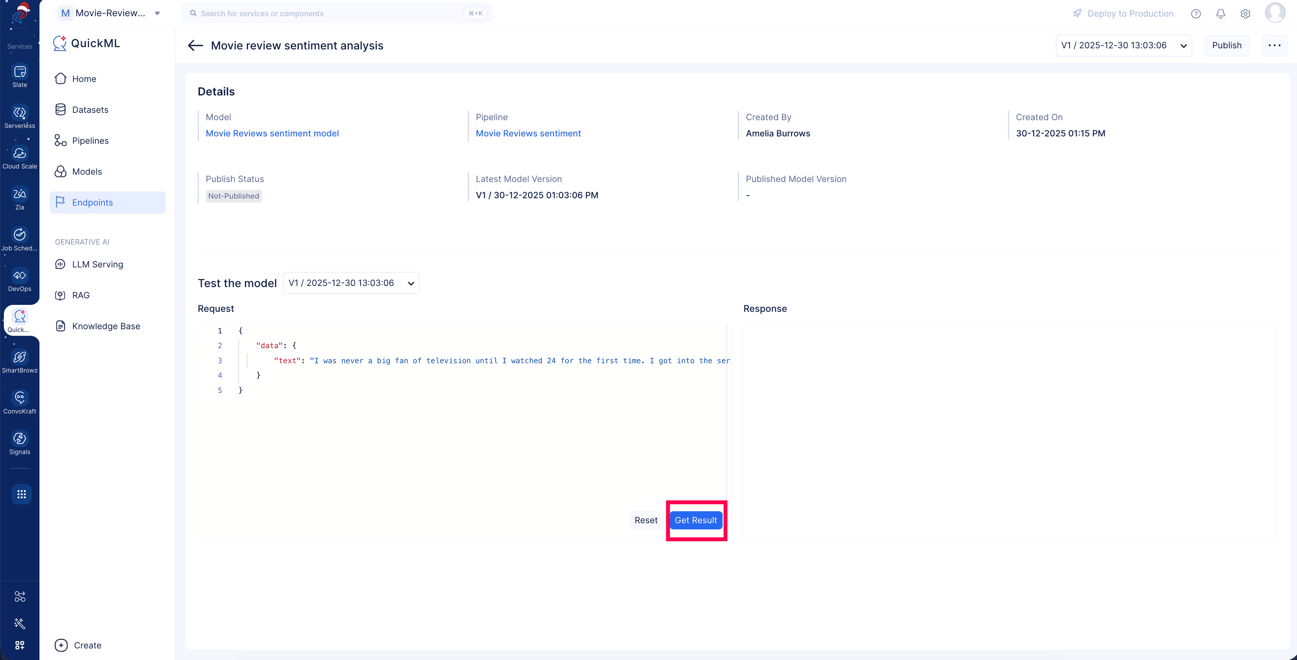This screenshot has height=660, width=1297.
Task: Open the user profile avatar
Action: [x=1275, y=13]
